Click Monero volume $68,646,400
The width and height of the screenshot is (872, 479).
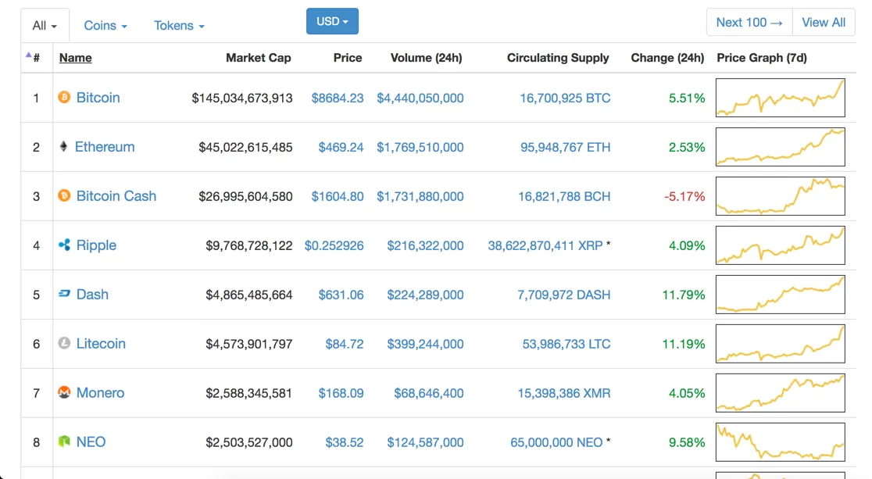click(x=428, y=393)
